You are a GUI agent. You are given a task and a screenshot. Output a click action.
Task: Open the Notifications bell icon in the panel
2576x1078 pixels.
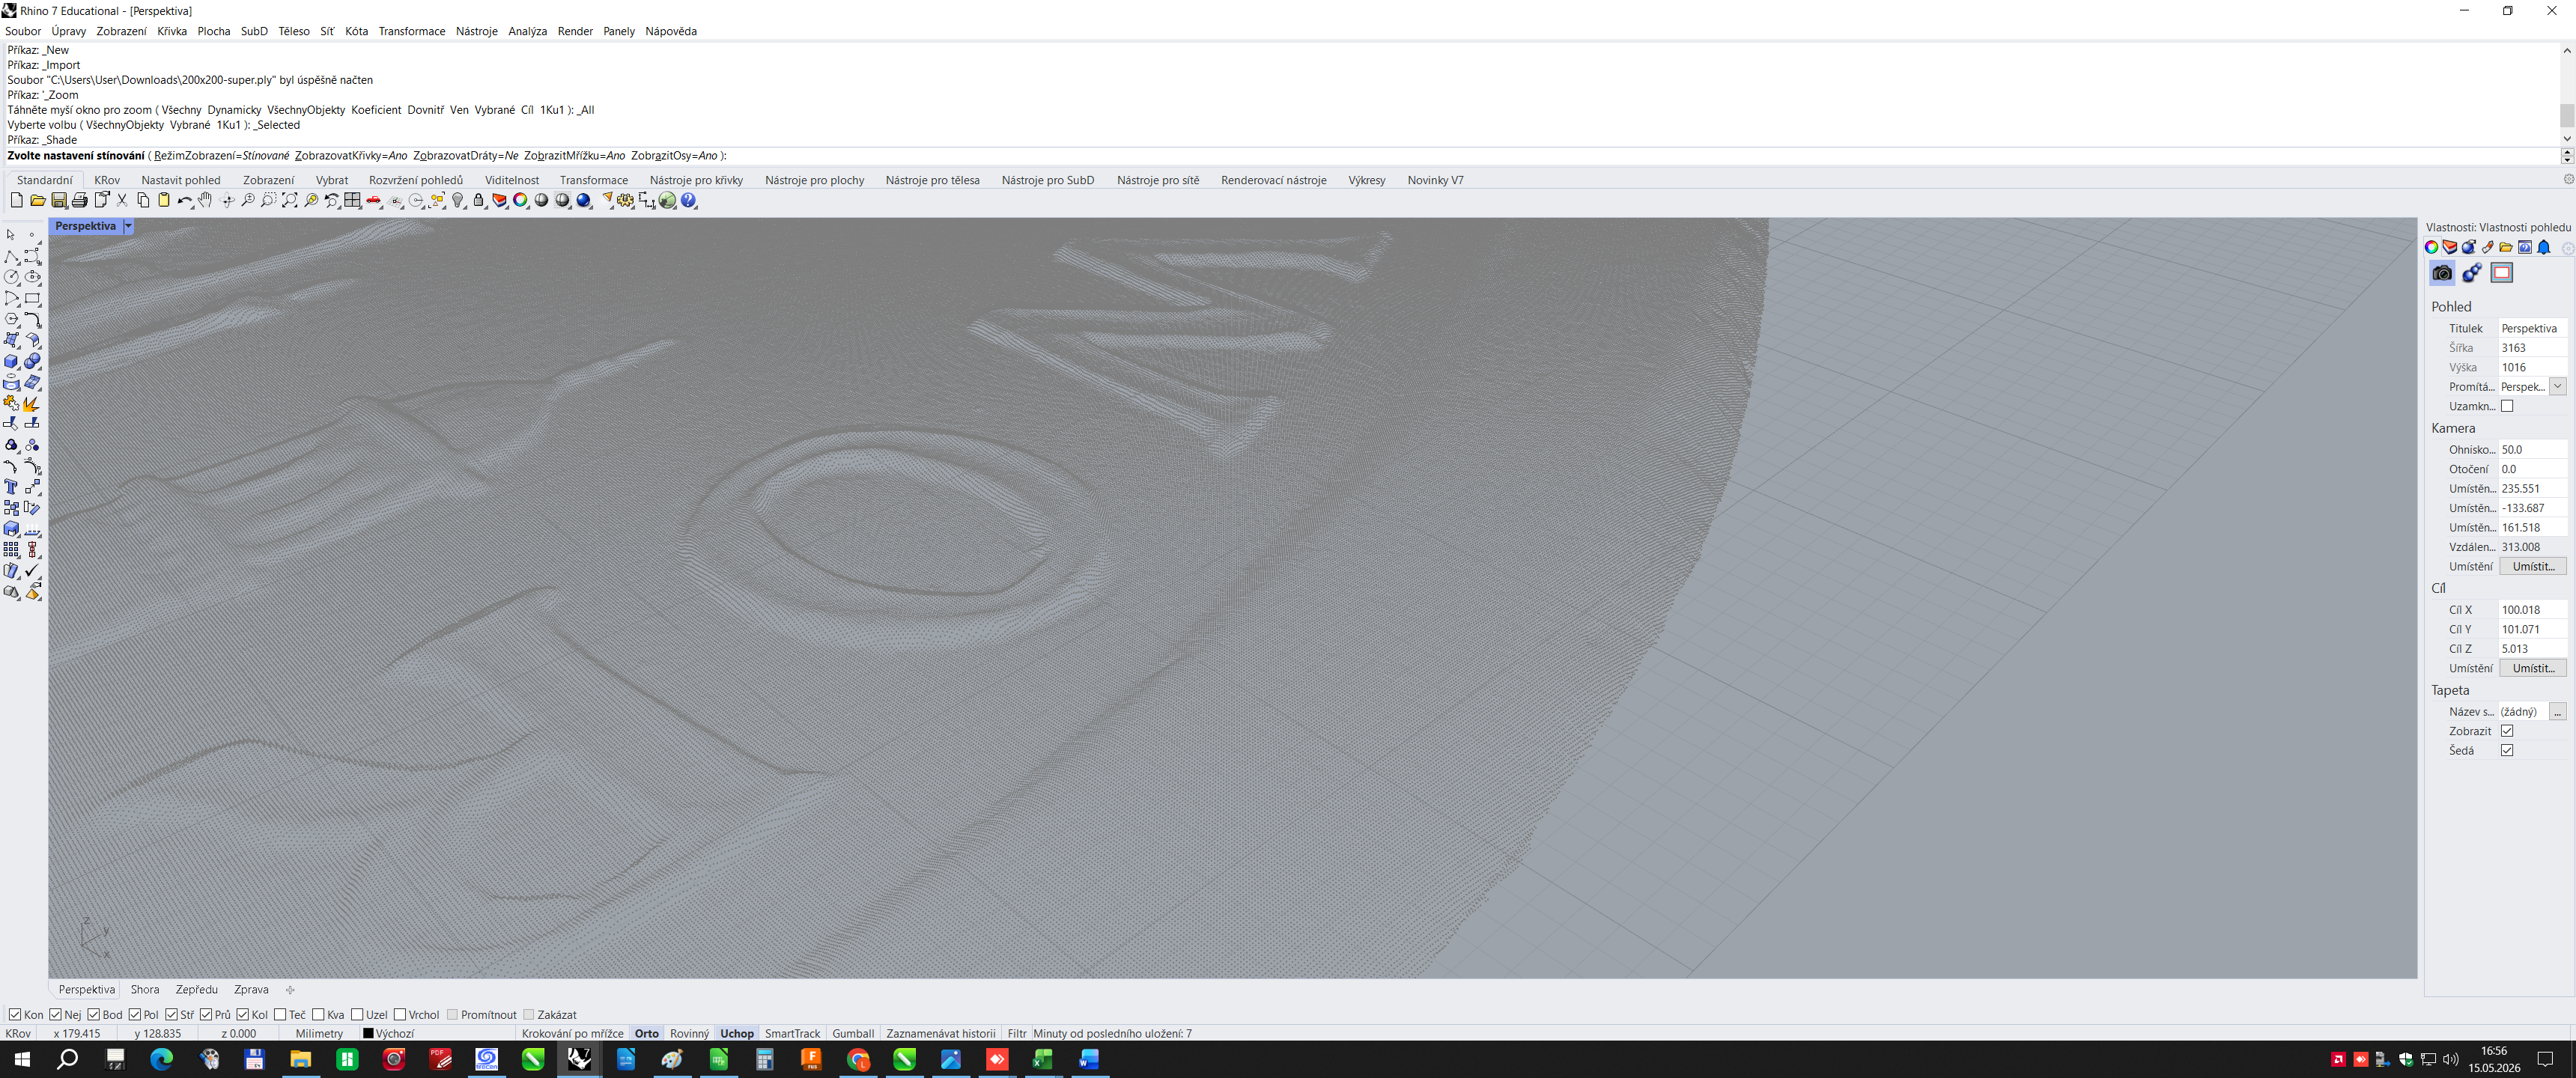click(2544, 248)
